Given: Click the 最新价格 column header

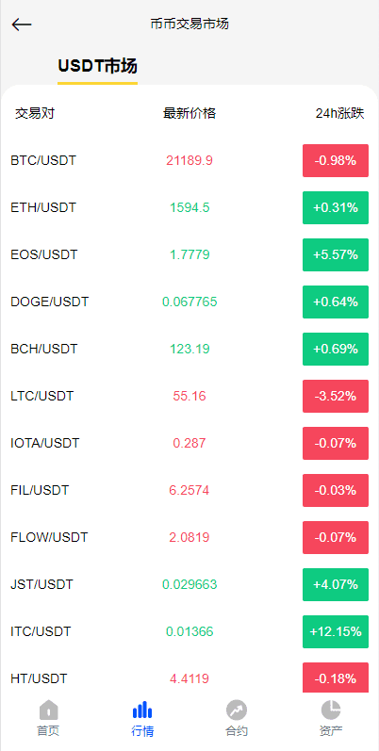Looking at the screenshot, I should [x=189, y=113].
